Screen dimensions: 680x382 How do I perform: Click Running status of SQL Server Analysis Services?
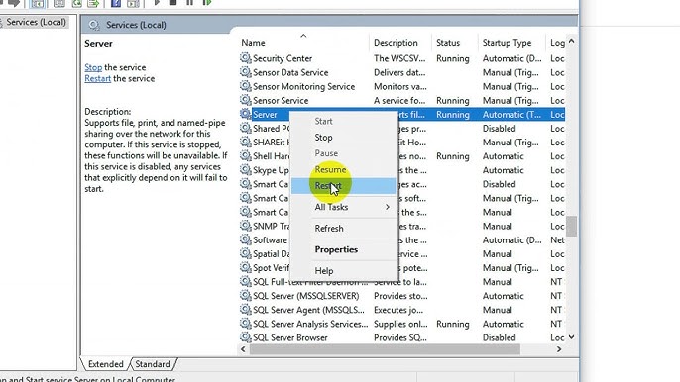[453, 324]
